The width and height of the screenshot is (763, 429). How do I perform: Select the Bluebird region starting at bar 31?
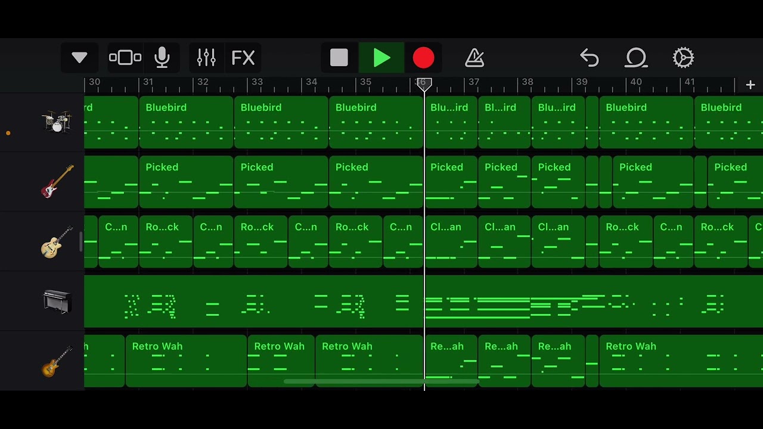coord(186,122)
